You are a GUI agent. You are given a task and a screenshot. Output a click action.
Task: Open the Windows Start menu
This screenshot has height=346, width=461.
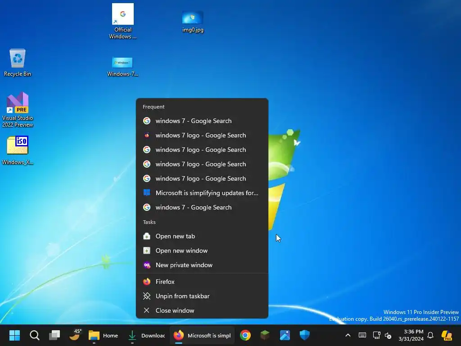14,335
